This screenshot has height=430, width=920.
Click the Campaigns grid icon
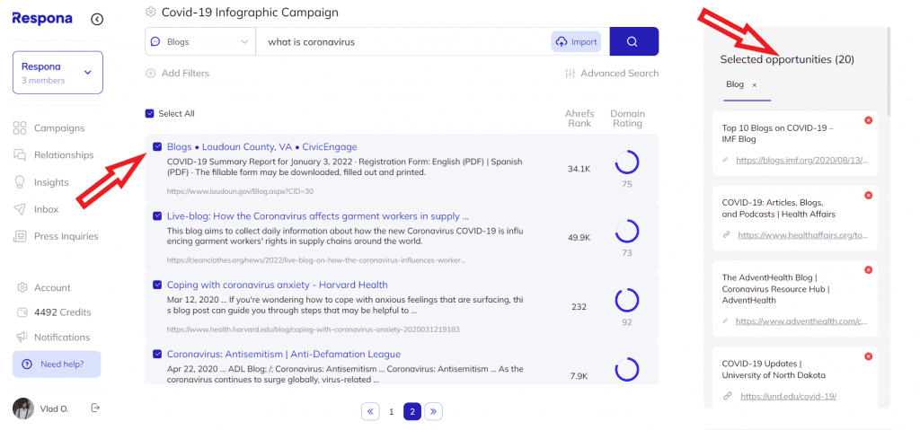click(x=20, y=127)
